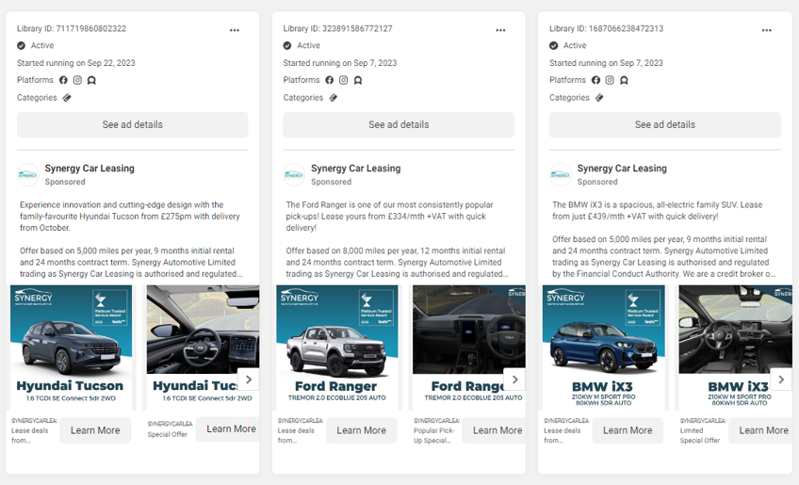Viewport: 799px width, 485px height.
Task: Click 'Started running on Sep 7, 2023' in BMW ad
Action: coord(606,63)
